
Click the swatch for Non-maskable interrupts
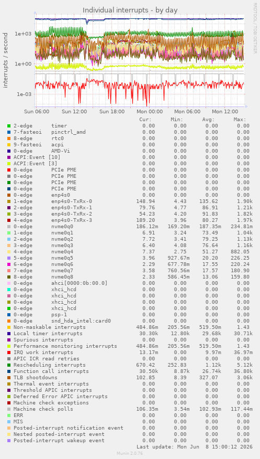pyautogui.click(x=9, y=327)
